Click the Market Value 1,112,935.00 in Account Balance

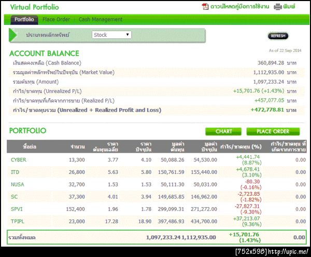tap(268, 72)
